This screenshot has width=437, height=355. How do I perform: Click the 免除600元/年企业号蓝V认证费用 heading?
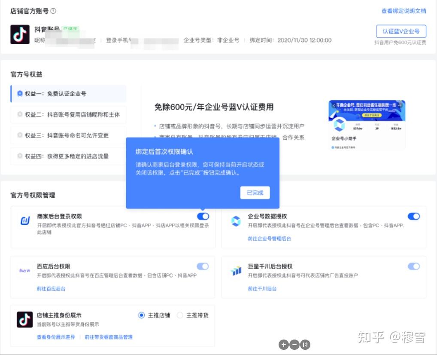pos(214,107)
